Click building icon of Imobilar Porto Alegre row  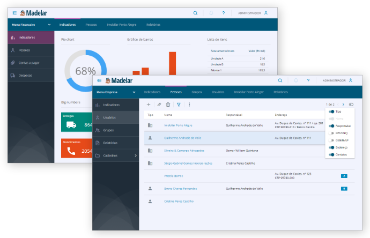(x=150, y=125)
